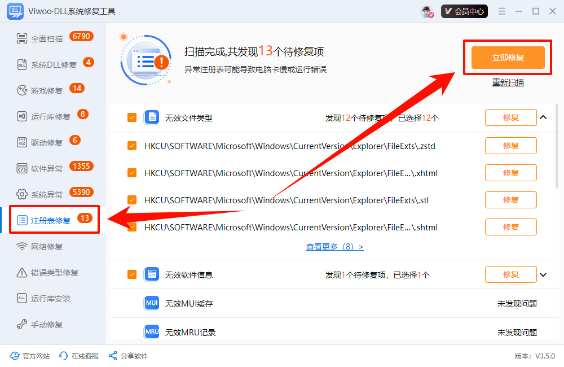The height and width of the screenshot is (367, 564).
Task: Click the 分享软件 share icon
Action: click(x=113, y=356)
